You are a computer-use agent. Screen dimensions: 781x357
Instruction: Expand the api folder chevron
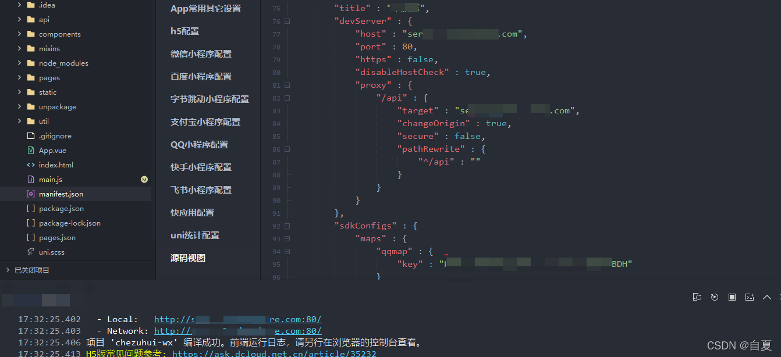[x=19, y=20]
